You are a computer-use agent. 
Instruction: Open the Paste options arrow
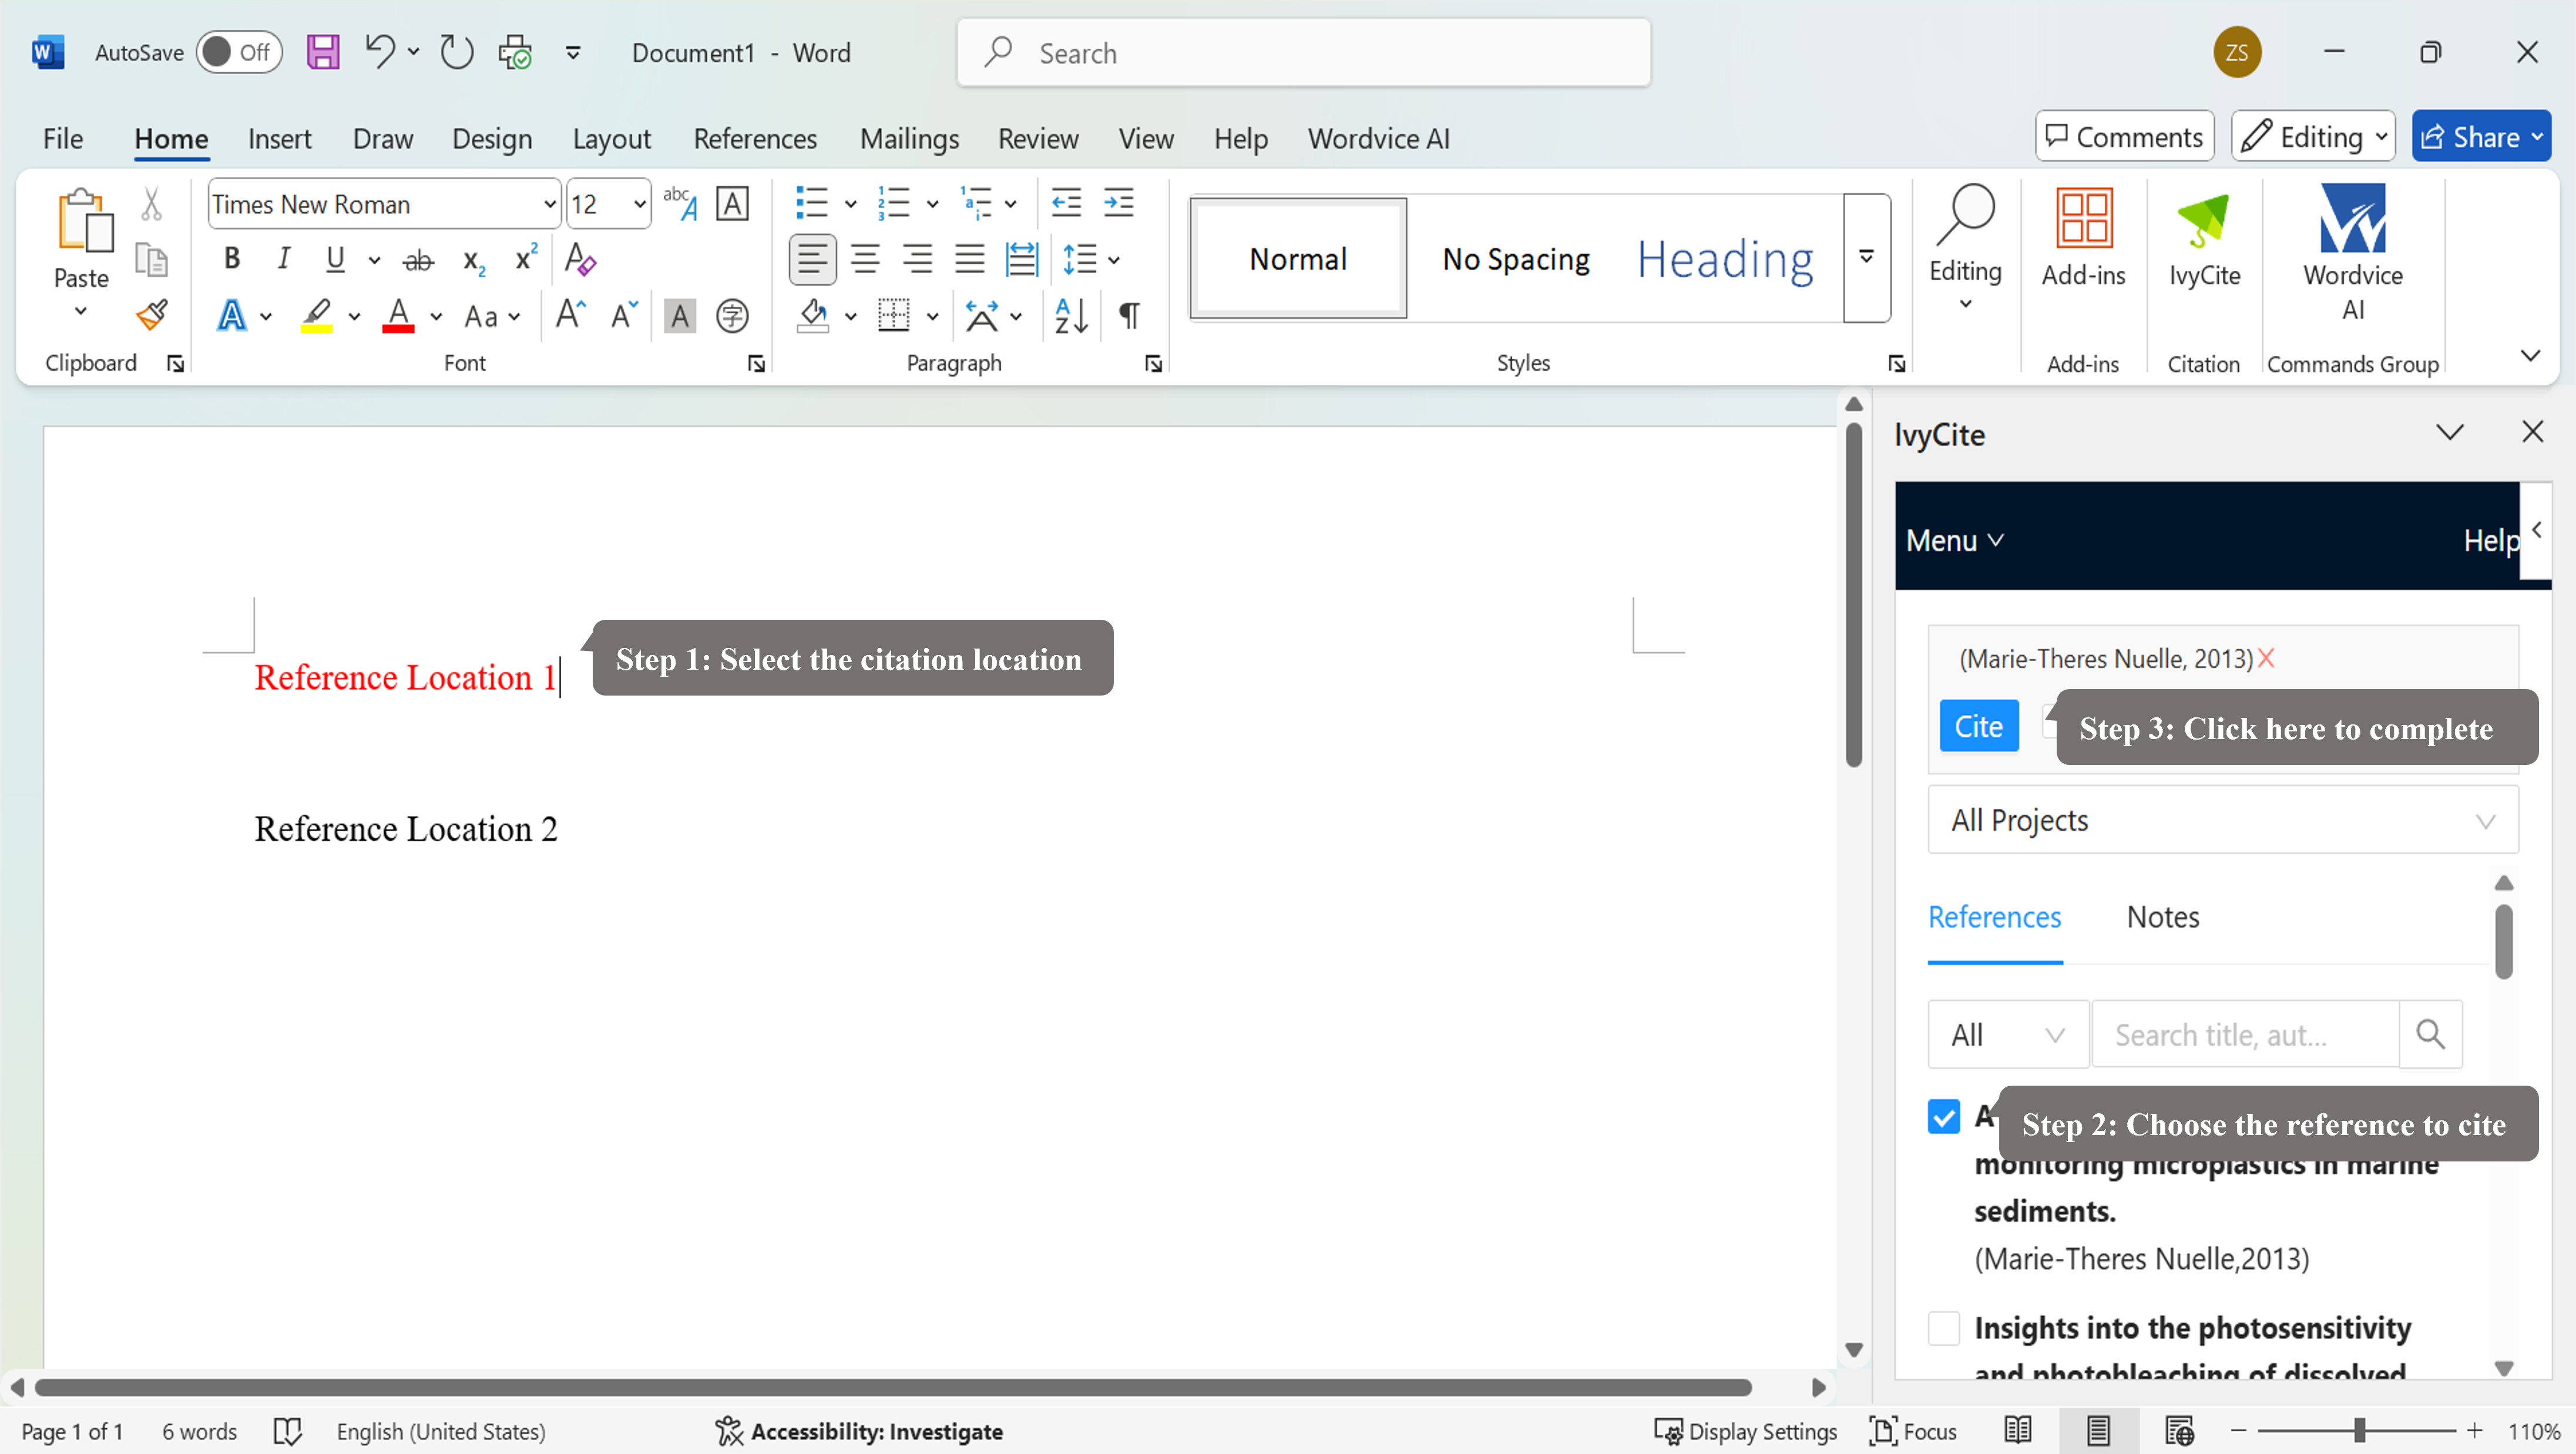pos(81,312)
